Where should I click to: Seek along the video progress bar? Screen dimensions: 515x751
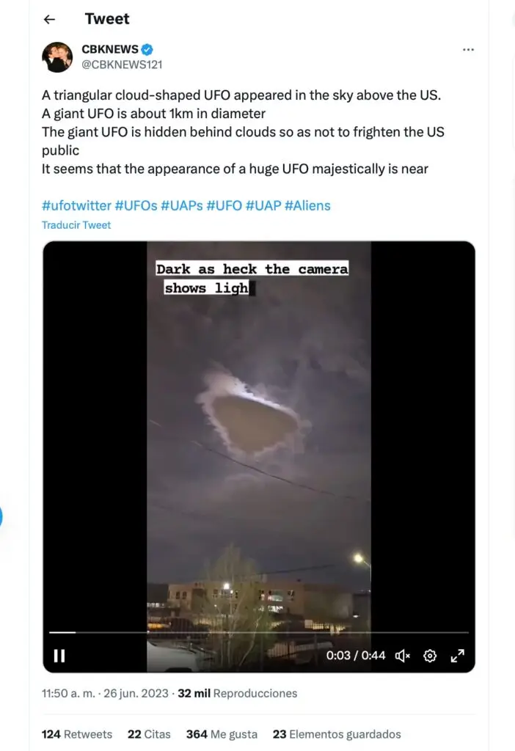tap(259, 633)
